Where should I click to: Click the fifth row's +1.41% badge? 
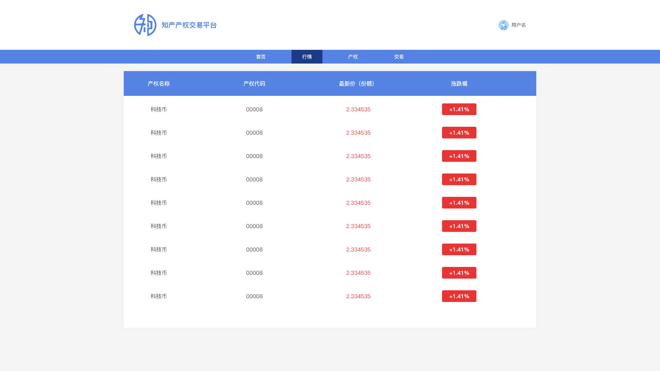click(459, 203)
